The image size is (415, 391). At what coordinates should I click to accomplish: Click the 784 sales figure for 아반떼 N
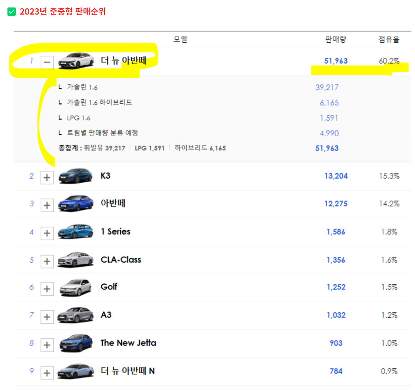tap(336, 372)
